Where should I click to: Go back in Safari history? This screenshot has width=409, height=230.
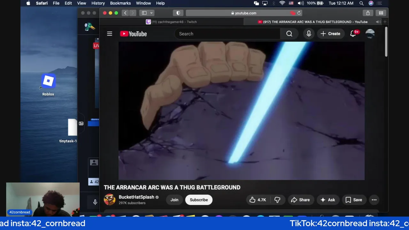tap(125, 13)
